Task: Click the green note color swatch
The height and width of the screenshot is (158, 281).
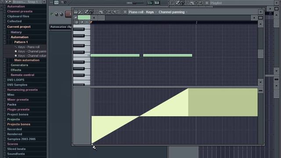Action: coord(84,18)
